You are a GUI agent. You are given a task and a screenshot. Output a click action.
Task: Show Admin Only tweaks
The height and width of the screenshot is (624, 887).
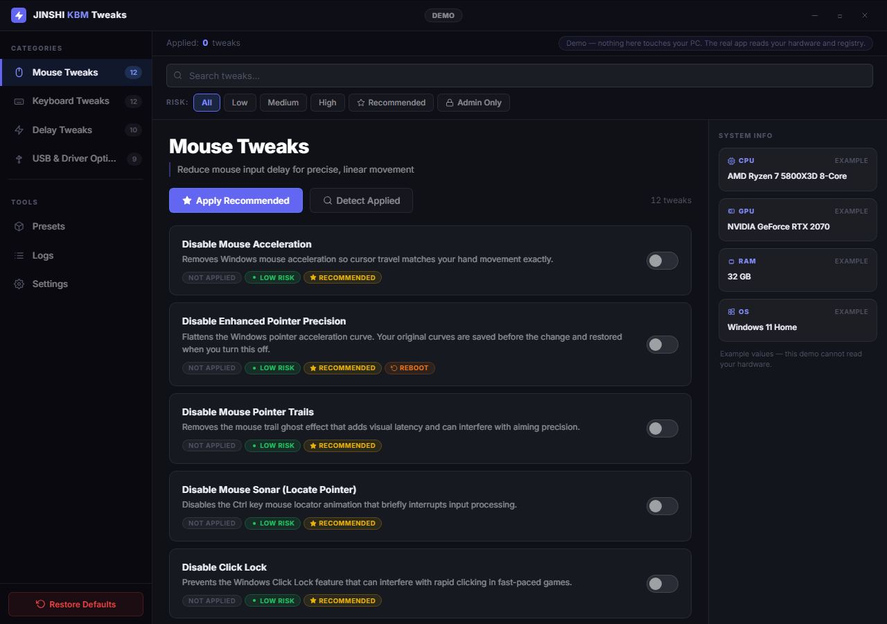pyautogui.click(x=473, y=103)
